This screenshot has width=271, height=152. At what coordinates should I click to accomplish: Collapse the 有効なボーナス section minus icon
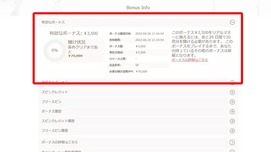[x=232, y=22]
